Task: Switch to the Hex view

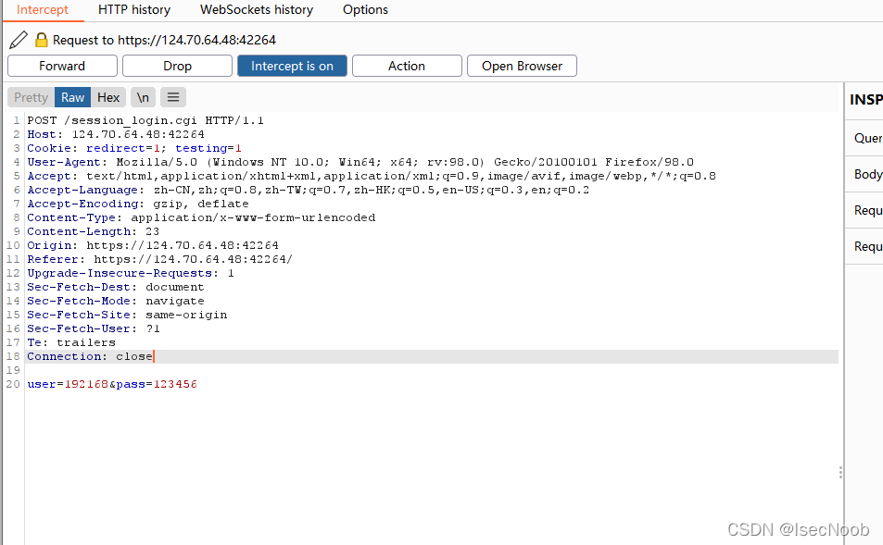Action: pyautogui.click(x=108, y=97)
